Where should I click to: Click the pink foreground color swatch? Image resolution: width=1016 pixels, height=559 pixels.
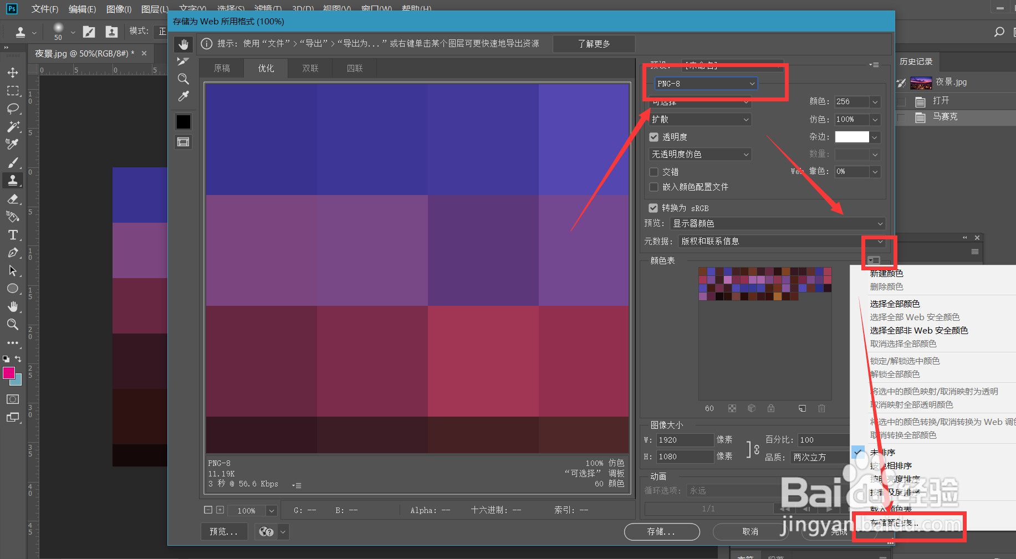(x=9, y=373)
